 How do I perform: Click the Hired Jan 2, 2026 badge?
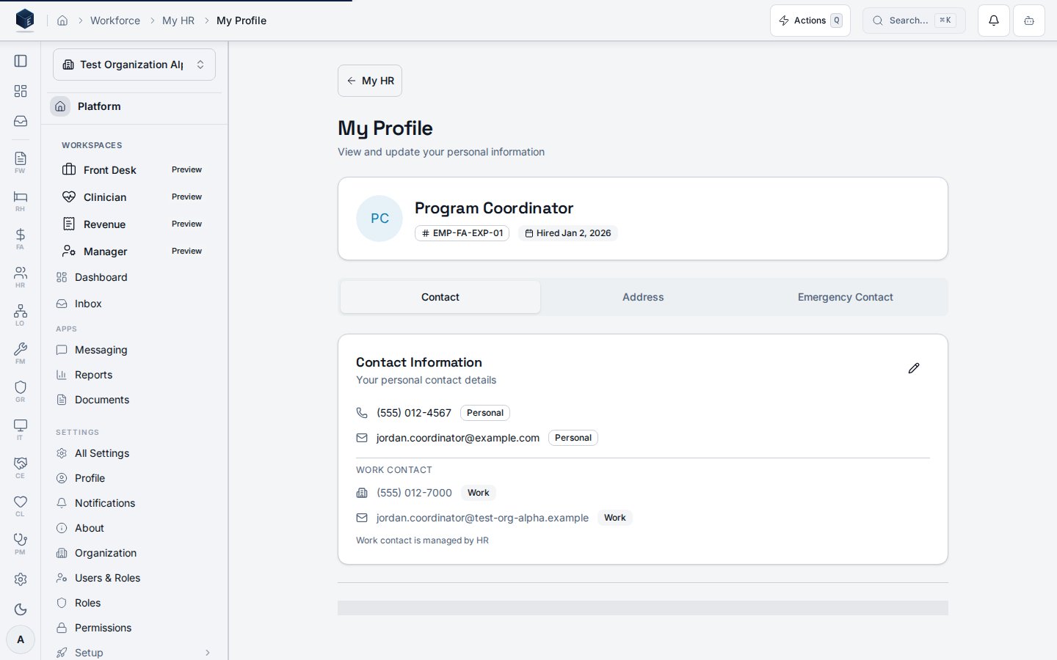[x=568, y=233]
